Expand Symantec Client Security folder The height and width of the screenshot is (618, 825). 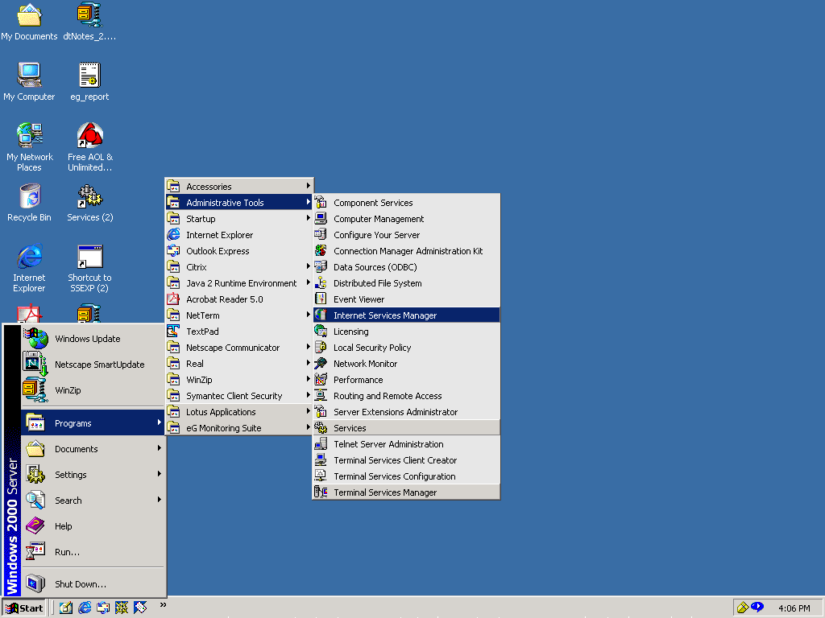coord(239,396)
